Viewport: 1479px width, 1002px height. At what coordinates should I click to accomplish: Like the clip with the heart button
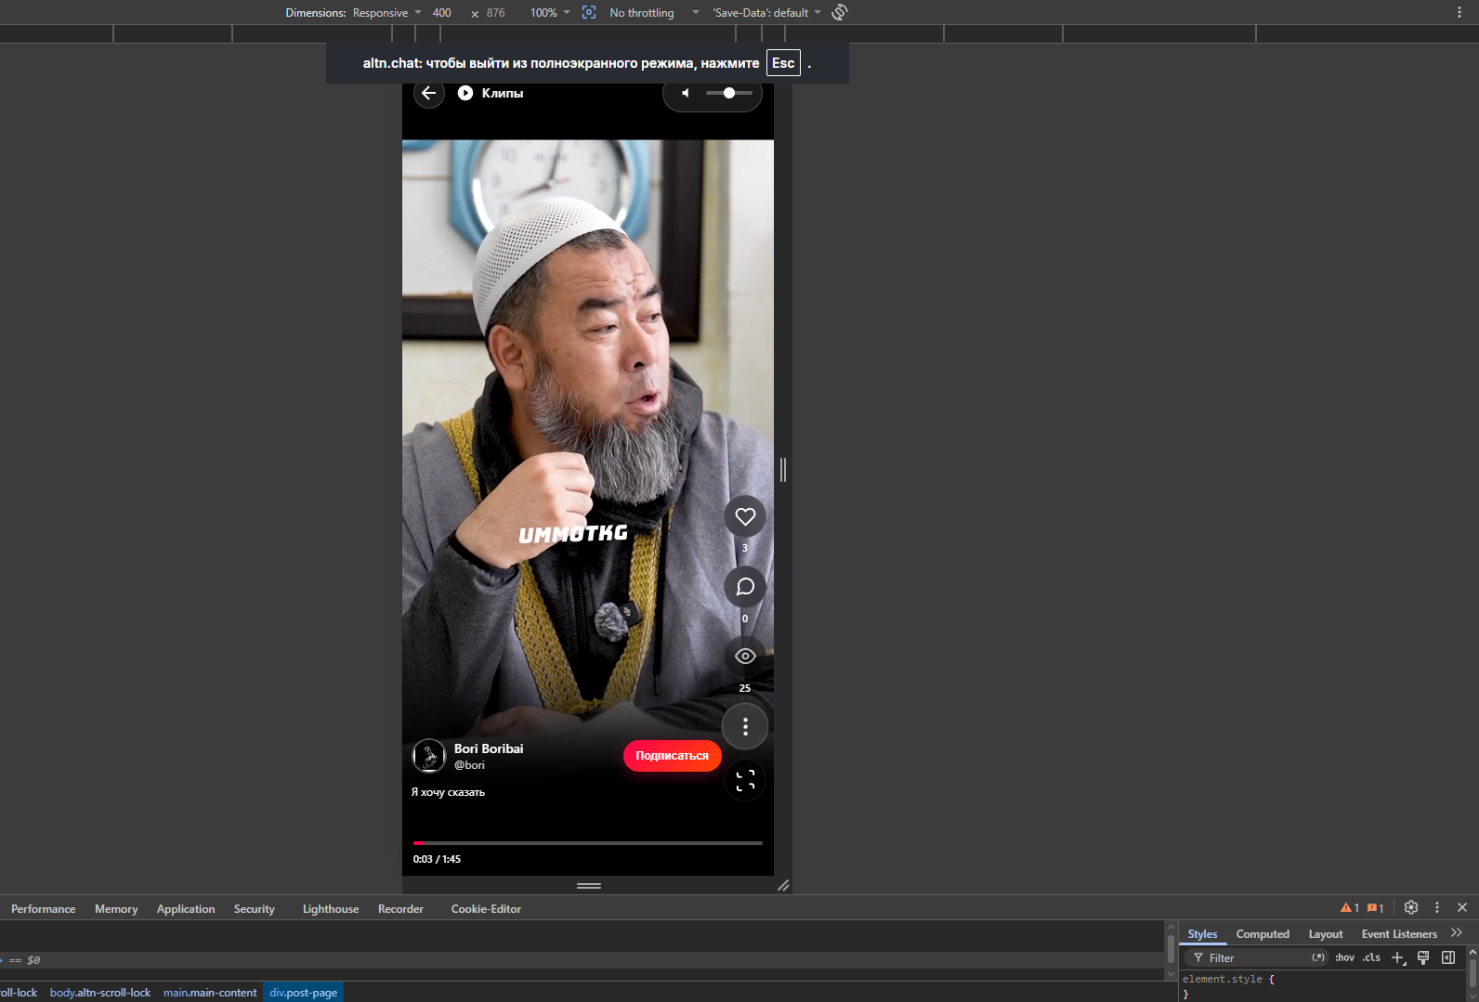pyautogui.click(x=745, y=516)
